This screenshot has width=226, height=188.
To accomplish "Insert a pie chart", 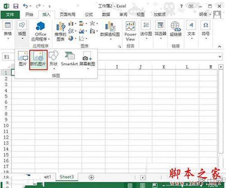I will [72, 38].
